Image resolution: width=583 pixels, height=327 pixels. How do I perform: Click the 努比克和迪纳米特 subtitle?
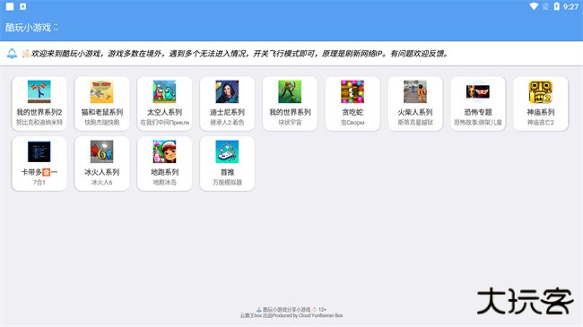[x=39, y=122]
